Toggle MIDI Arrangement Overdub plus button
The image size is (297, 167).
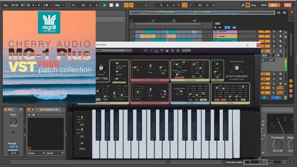[x=126, y=5]
